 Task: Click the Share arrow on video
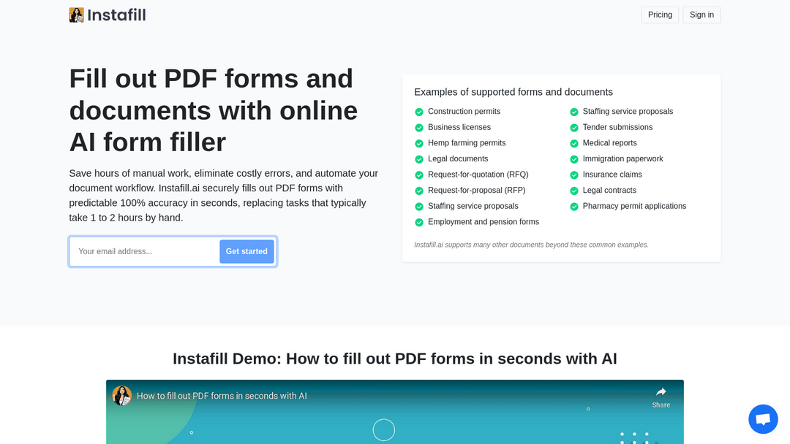coord(661,391)
